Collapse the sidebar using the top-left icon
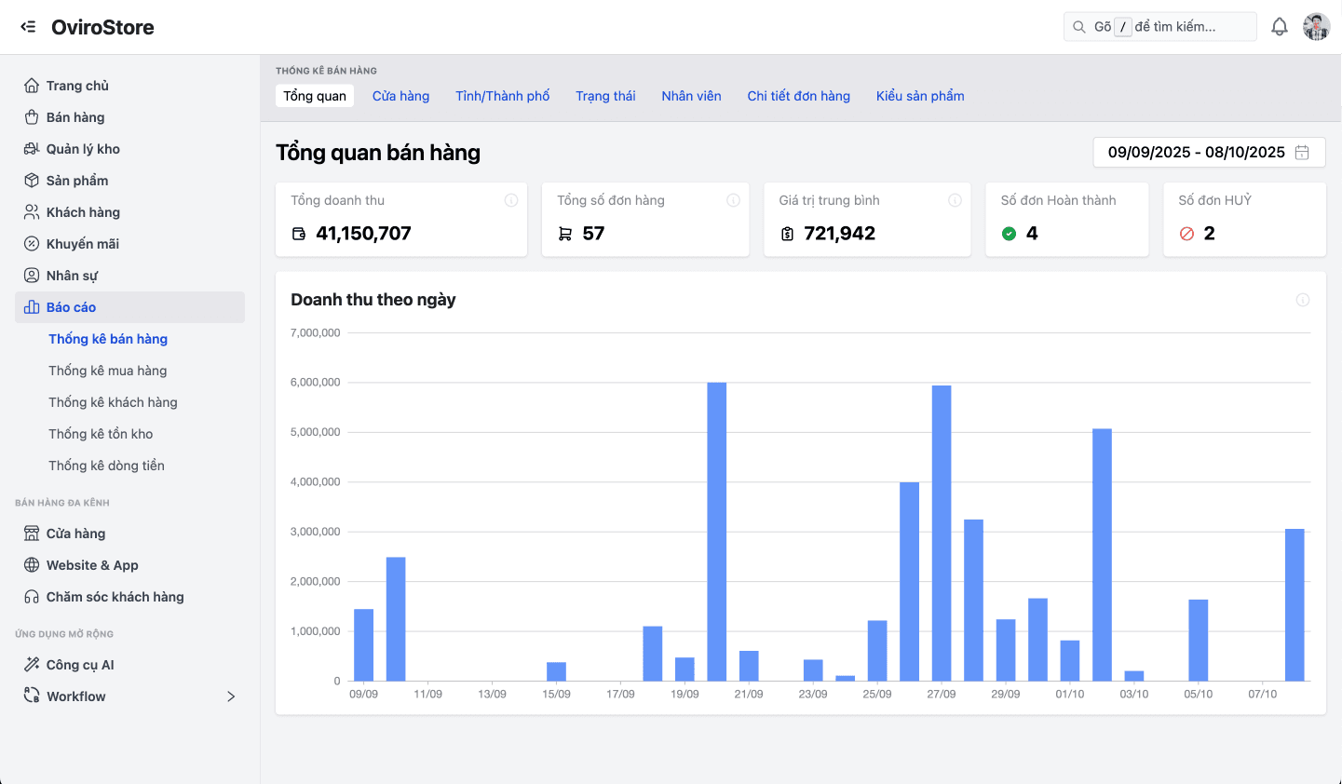Image resolution: width=1342 pixels, height=784 pixels. point(28,26)
